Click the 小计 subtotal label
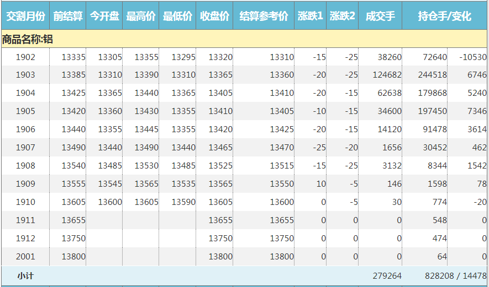The height and width of the screenshot is (287, 489). (x=25, y=275)
